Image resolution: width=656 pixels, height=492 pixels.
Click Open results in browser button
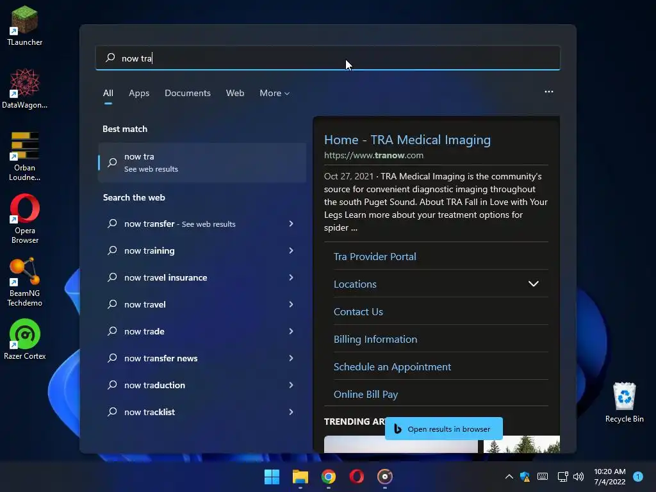point(444,429)
